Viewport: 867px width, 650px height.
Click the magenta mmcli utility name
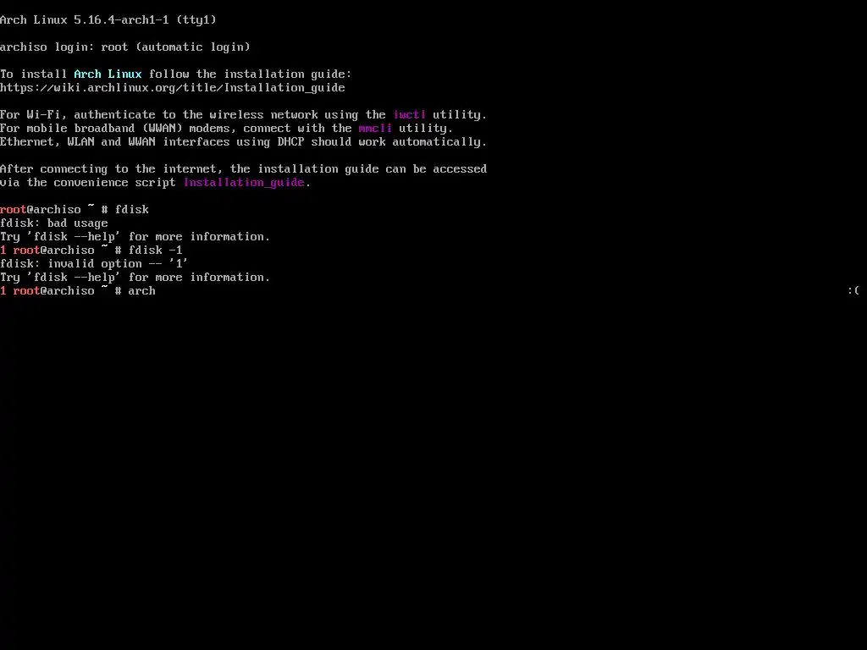375,129
